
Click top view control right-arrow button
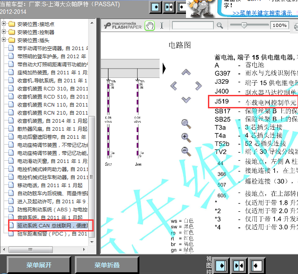pos(155,7)
